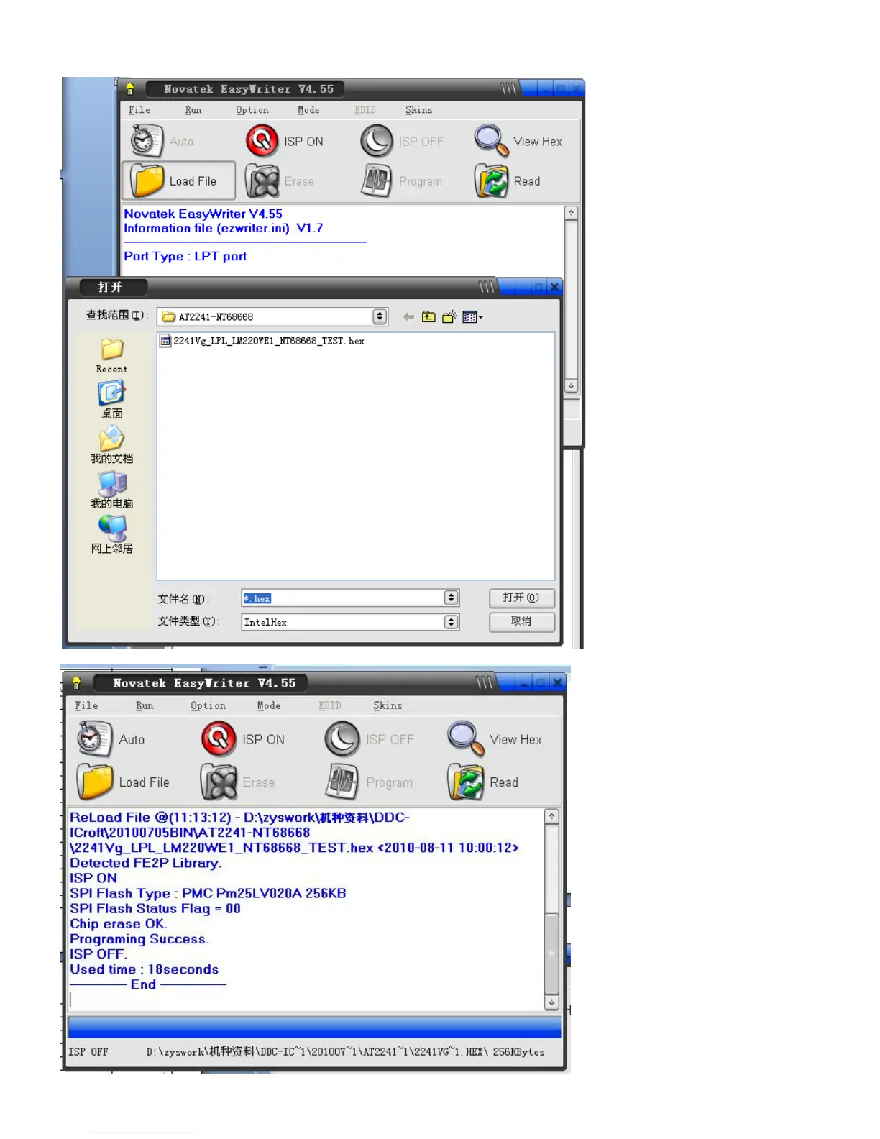Click the Read icon in lower EasyWriter window
The image size is (880, 1139).
(466, 782)
